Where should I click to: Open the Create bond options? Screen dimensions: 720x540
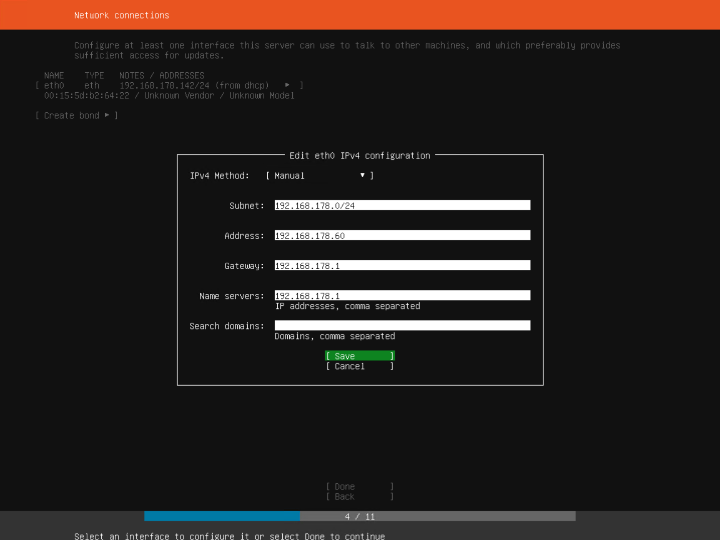(x=76, y=115)
